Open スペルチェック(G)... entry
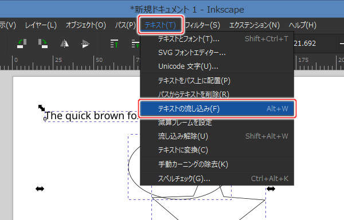 coord(217,178)
